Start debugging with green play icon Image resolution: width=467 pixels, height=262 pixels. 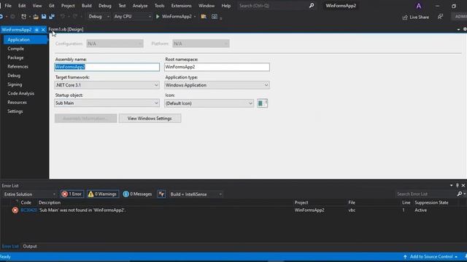[x=158, y=17]
